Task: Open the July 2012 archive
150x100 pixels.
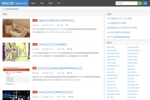Action: click(131, 66)
